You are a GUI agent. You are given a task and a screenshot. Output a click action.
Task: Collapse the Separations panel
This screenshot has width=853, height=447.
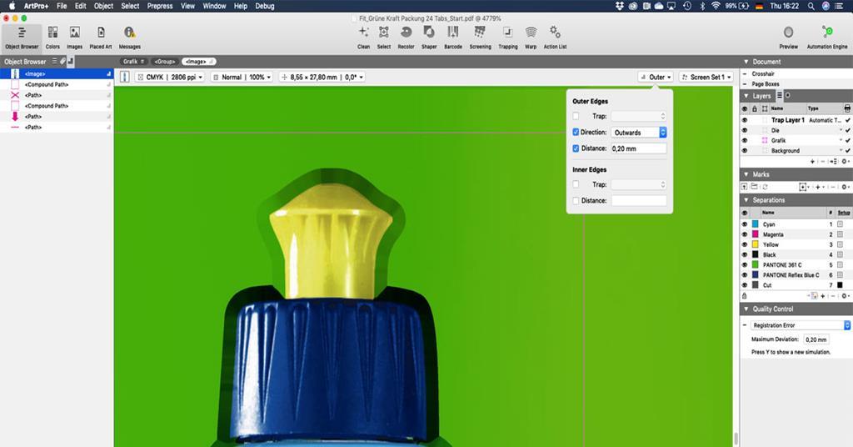point(746,200)
